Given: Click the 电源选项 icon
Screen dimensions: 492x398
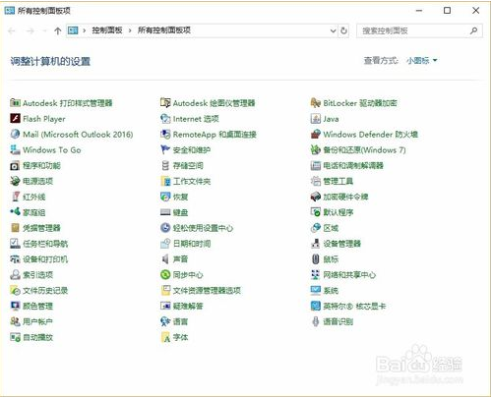Looking at the screenshot, I should tap(15, 181).
